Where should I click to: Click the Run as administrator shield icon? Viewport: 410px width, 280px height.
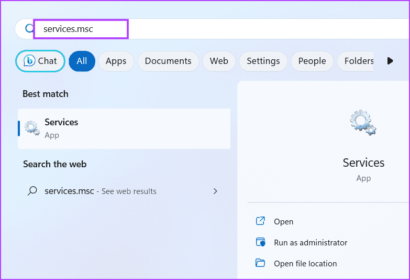click(x=260, y=242)
